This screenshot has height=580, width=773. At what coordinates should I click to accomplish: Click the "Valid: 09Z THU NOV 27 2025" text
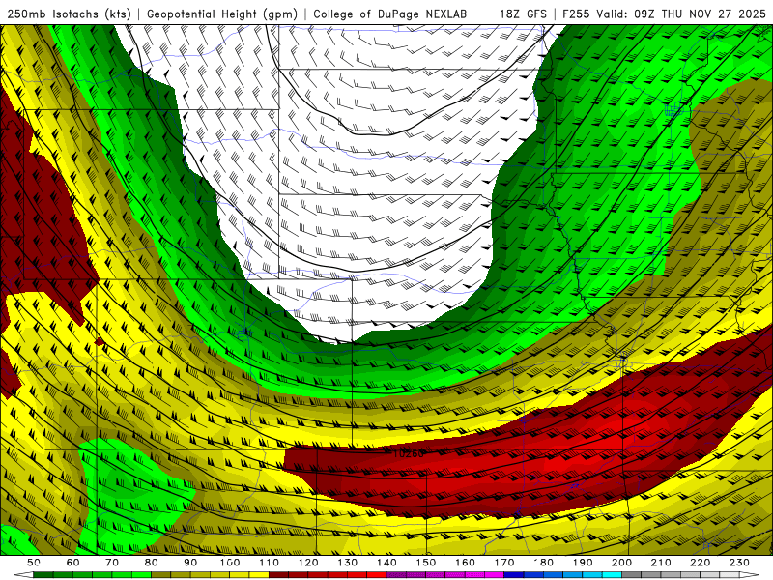(681, 14)
